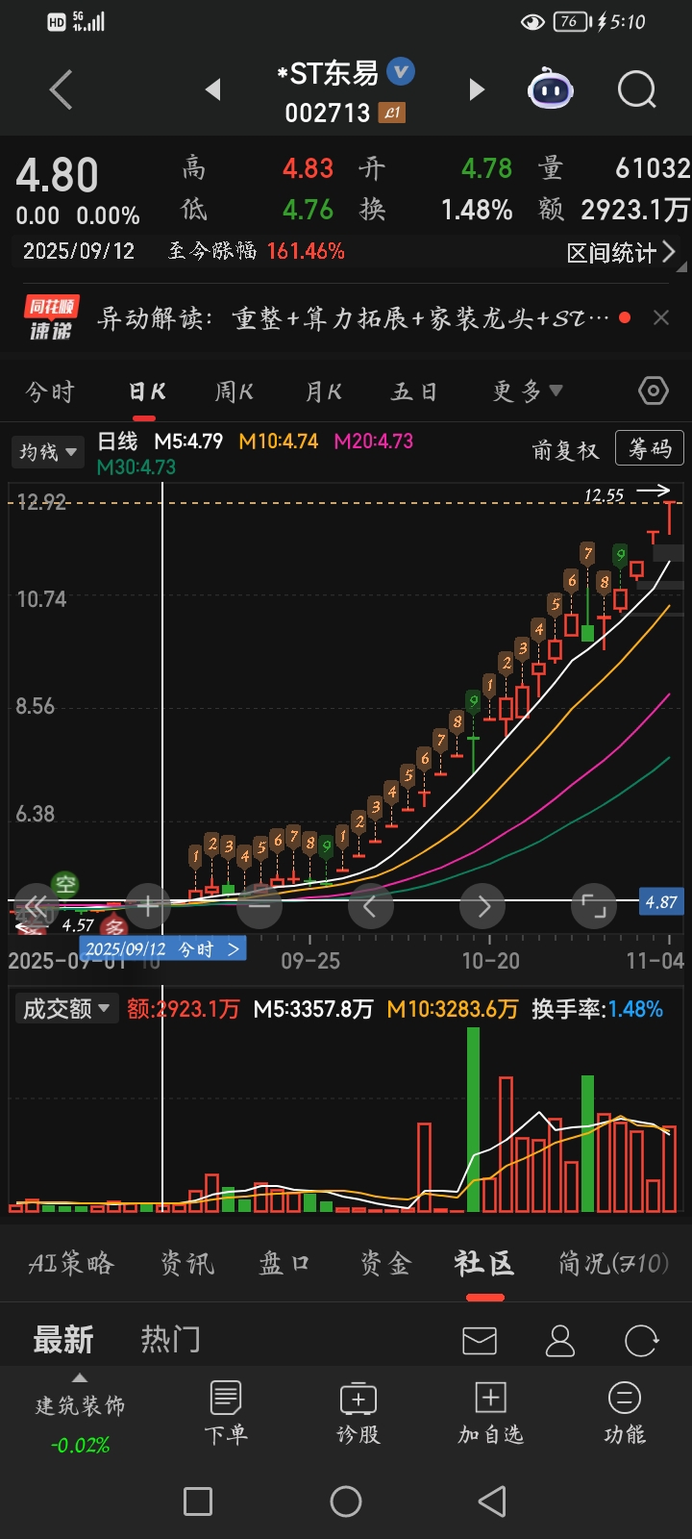Open the community messages envelope icon
692x1539 pixels.
tap(480, 1340)
